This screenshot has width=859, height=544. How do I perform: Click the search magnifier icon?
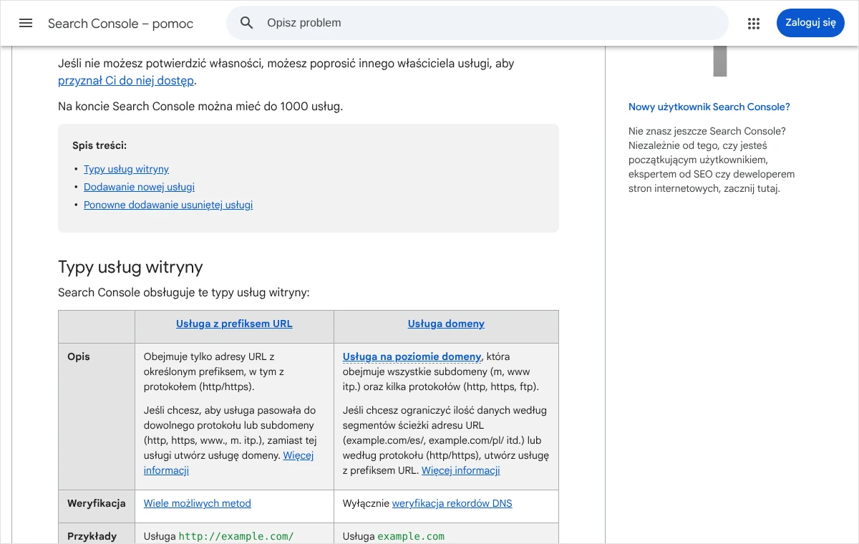(247, 23)
